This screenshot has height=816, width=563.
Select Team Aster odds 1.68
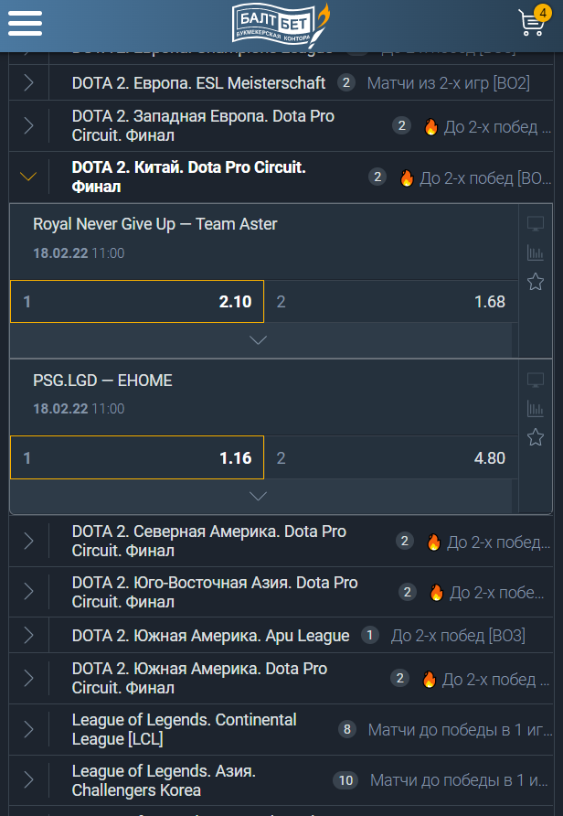tap(391, 301)
